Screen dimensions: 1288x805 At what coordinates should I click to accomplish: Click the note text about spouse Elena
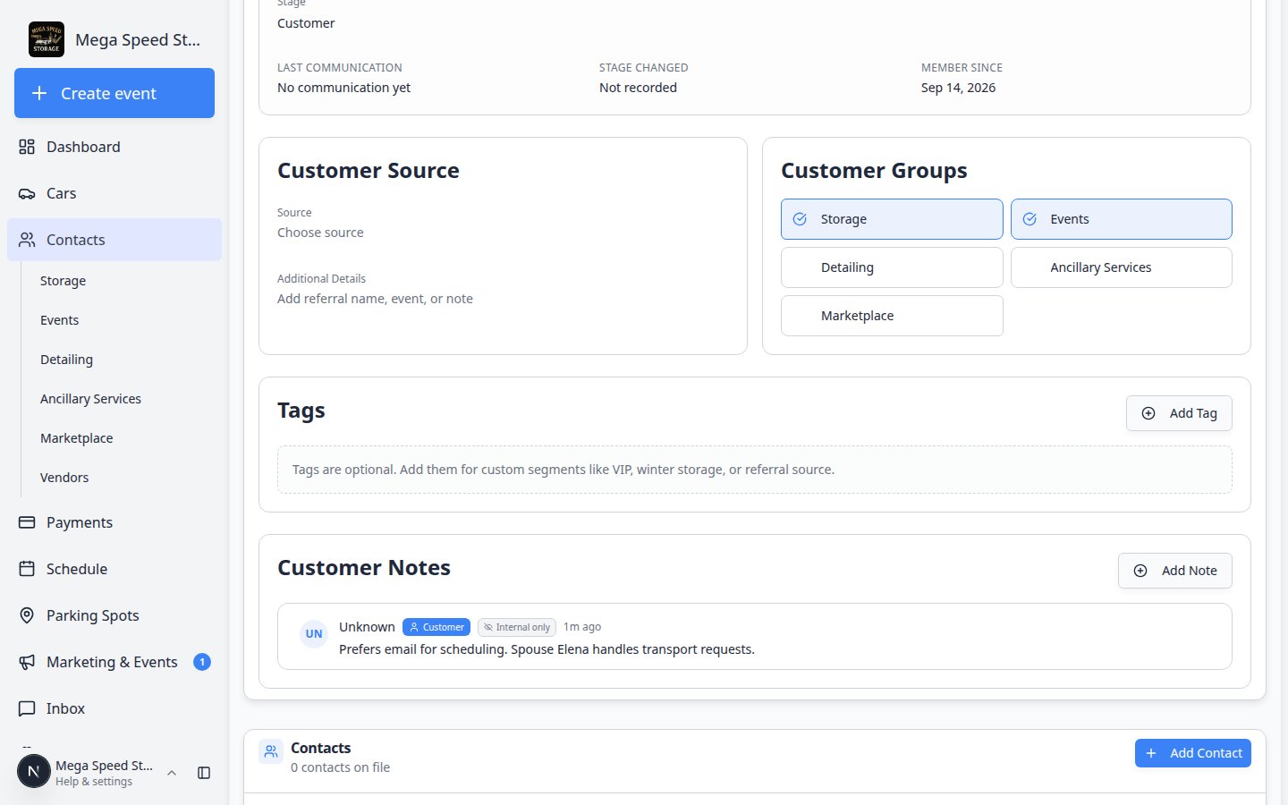coord(547,649)
